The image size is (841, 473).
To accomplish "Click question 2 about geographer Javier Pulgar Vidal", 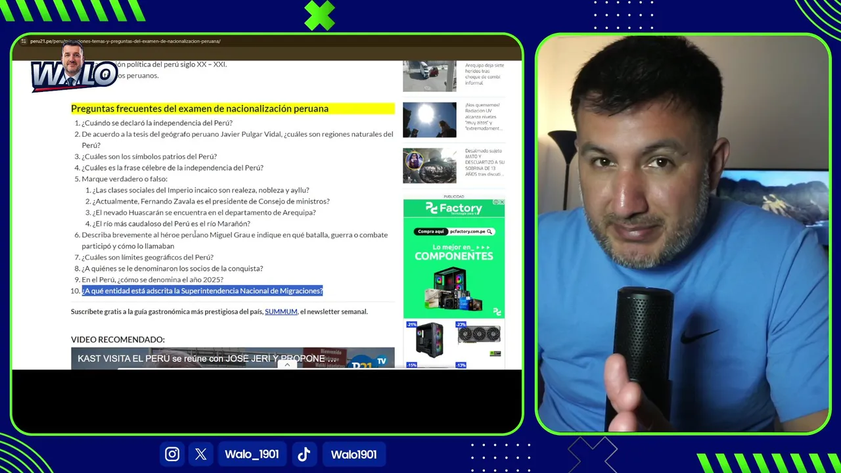I will (237, 139).
